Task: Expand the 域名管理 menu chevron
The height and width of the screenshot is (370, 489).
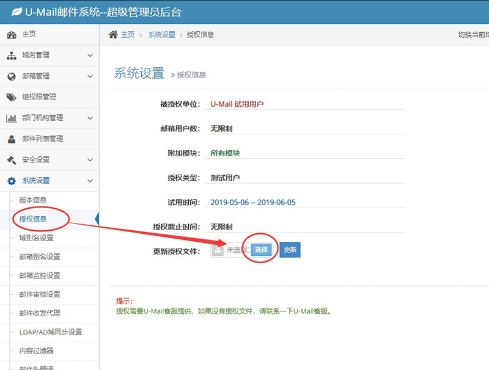Action: 90,56
